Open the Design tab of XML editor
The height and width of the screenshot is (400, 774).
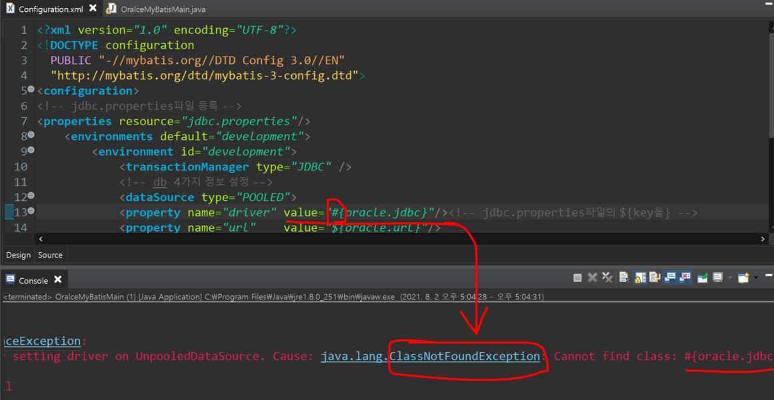tap(18, 255)
